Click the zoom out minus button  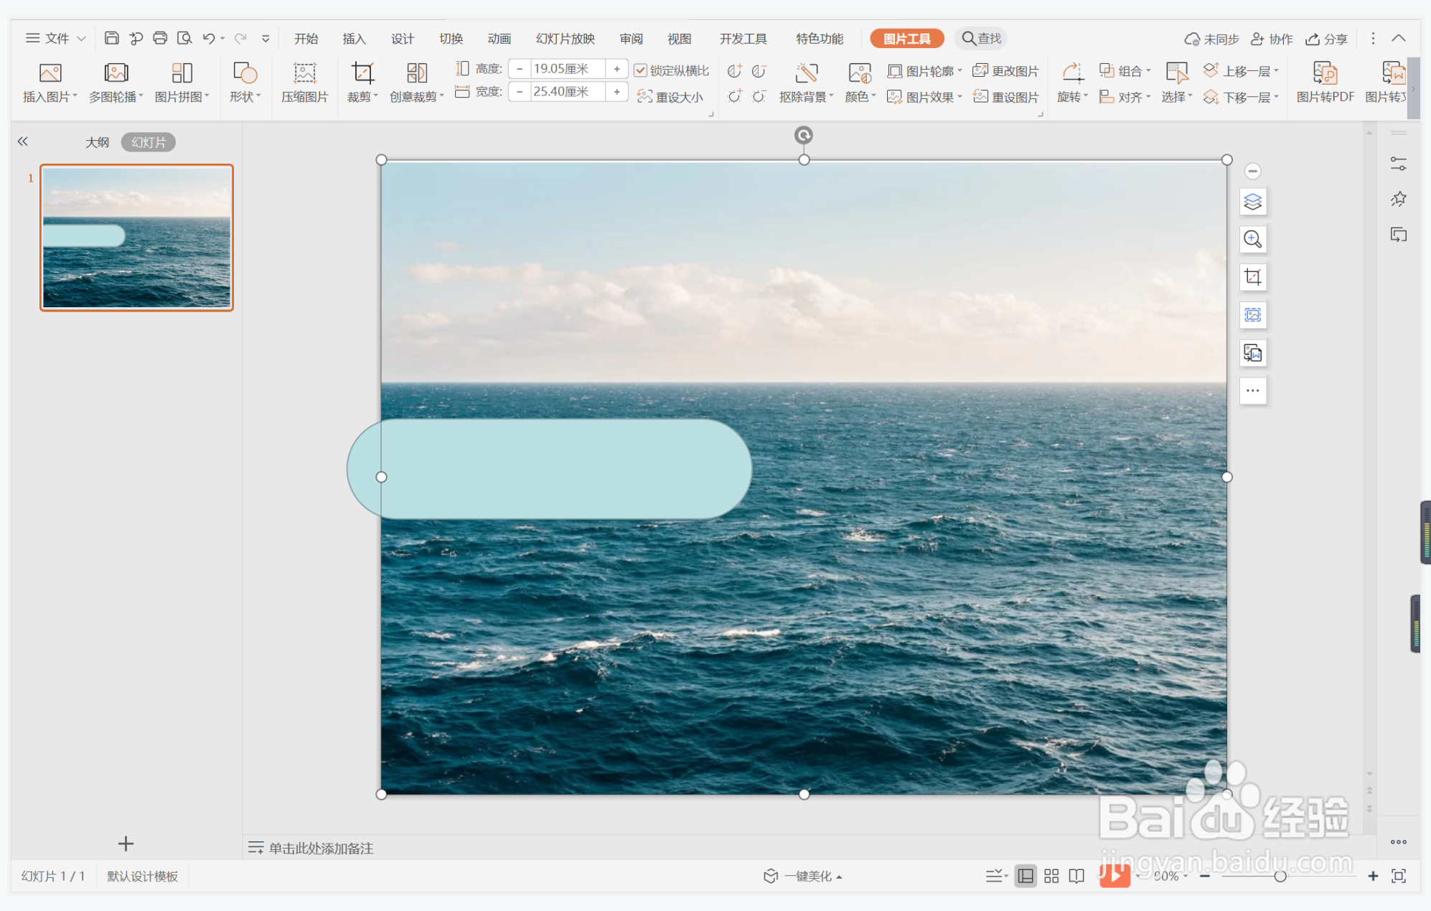coord(1205,876)
